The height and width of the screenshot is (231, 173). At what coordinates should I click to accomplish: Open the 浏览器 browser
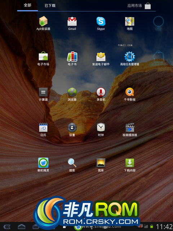(x=72, y=94)
